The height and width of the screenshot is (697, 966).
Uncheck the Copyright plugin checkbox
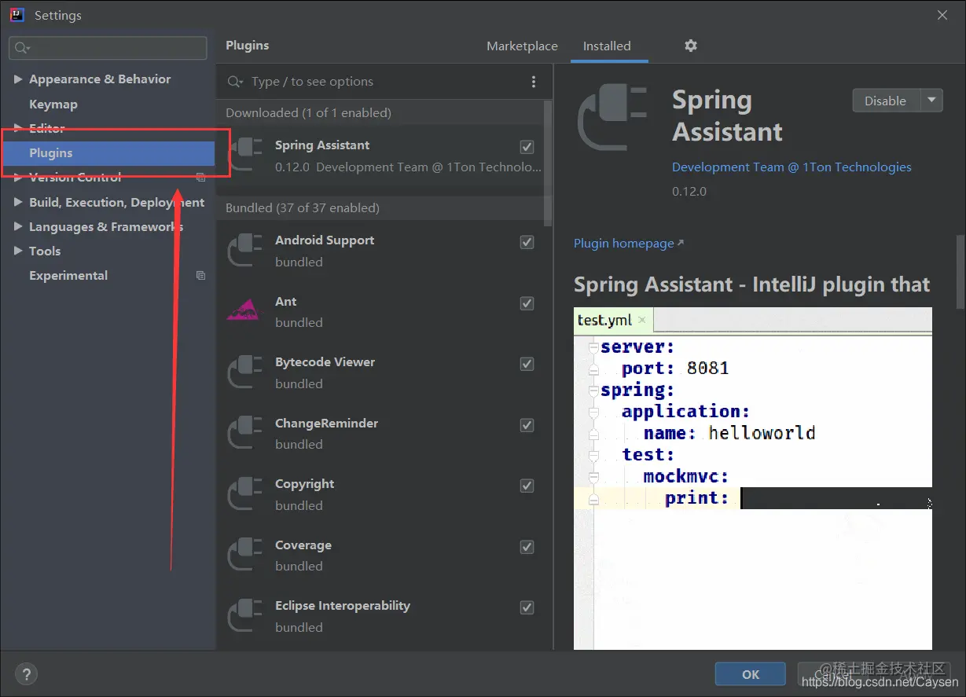coord(527,486)
